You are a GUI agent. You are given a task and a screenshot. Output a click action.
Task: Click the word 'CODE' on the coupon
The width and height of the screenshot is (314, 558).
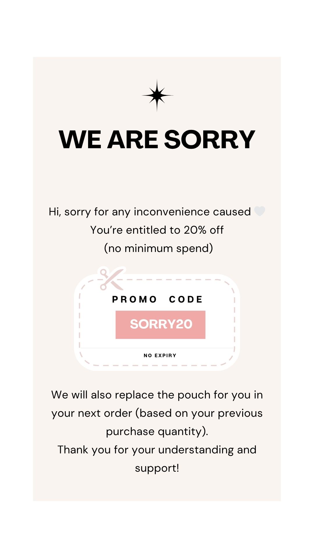click(x=186, y=299)
